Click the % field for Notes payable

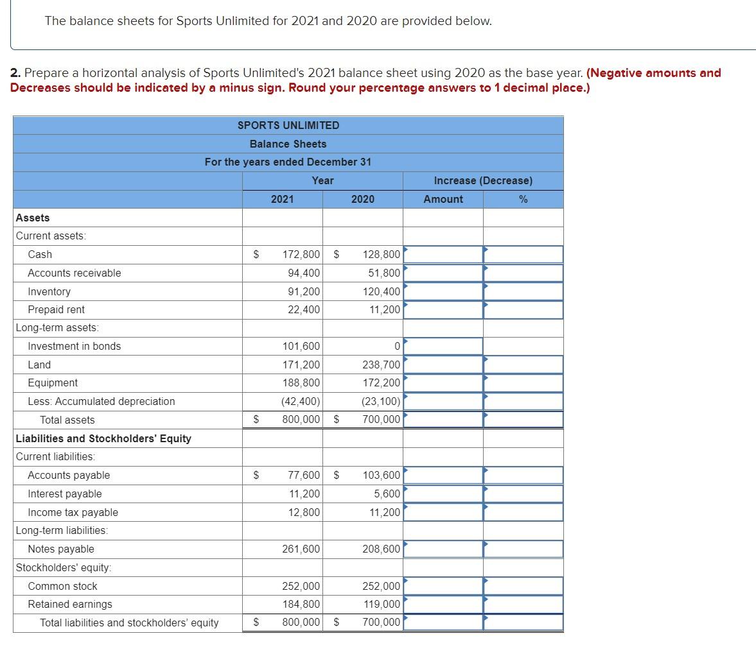coord(522,549)
